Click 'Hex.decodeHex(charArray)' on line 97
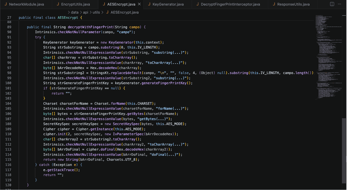 115,68
